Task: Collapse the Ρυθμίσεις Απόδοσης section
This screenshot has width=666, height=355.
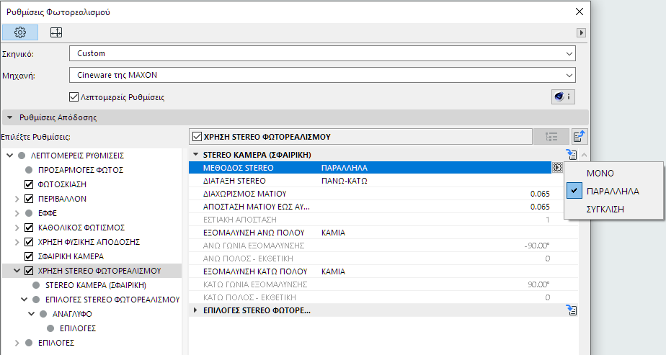Action: point(10,117)
